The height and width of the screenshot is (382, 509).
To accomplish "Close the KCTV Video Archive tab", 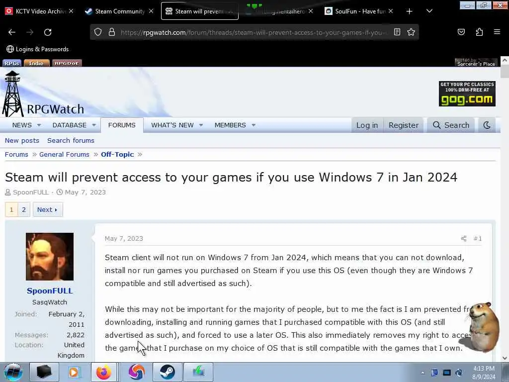I will click(x=71, y=11).
